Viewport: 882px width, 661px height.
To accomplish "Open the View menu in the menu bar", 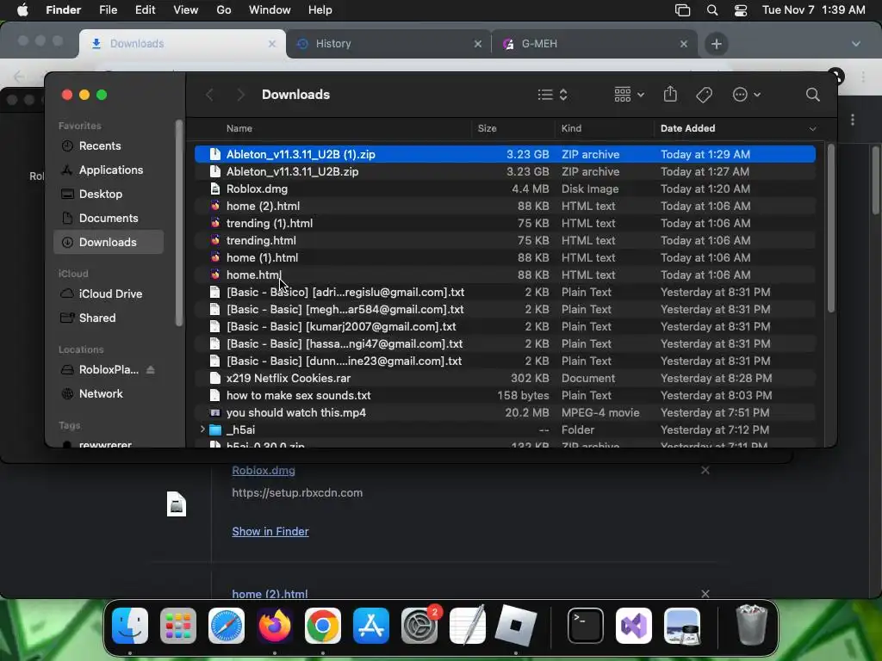I will (x=186, y=10).
